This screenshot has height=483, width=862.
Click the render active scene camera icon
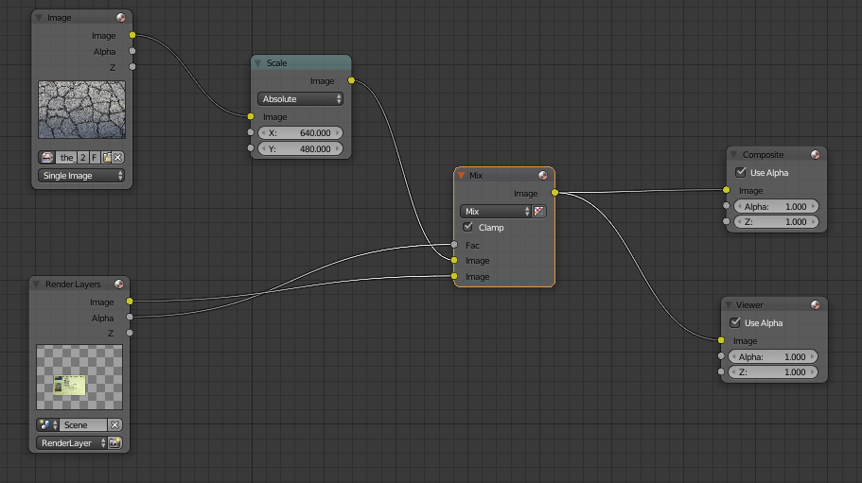(x=114, y=443)
